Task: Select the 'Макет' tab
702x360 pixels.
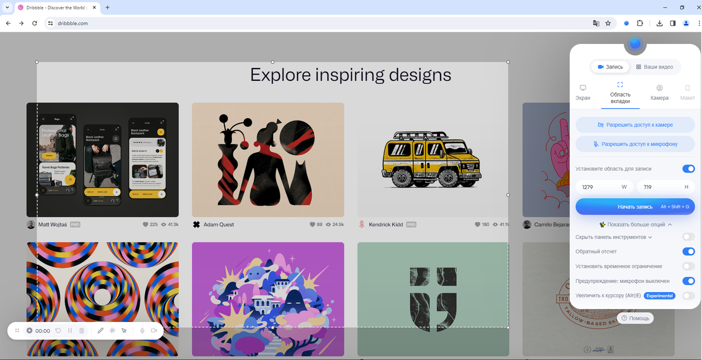Action: tap(688, 92)
